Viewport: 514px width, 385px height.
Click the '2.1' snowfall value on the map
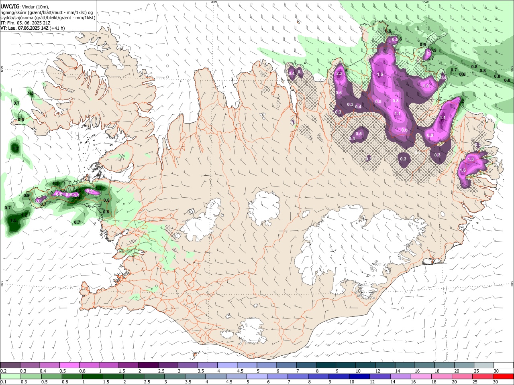[443, 118]
